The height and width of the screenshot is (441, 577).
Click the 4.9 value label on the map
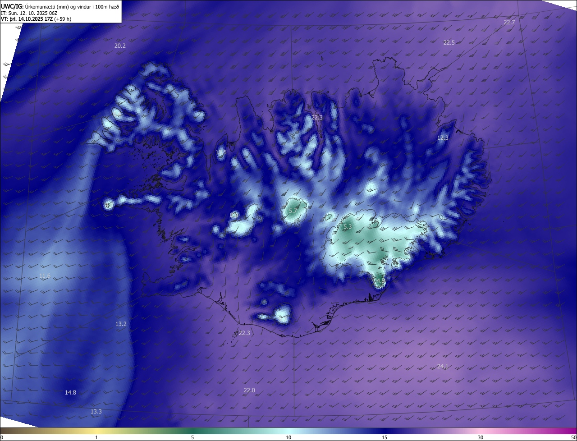tap(380, 280)
